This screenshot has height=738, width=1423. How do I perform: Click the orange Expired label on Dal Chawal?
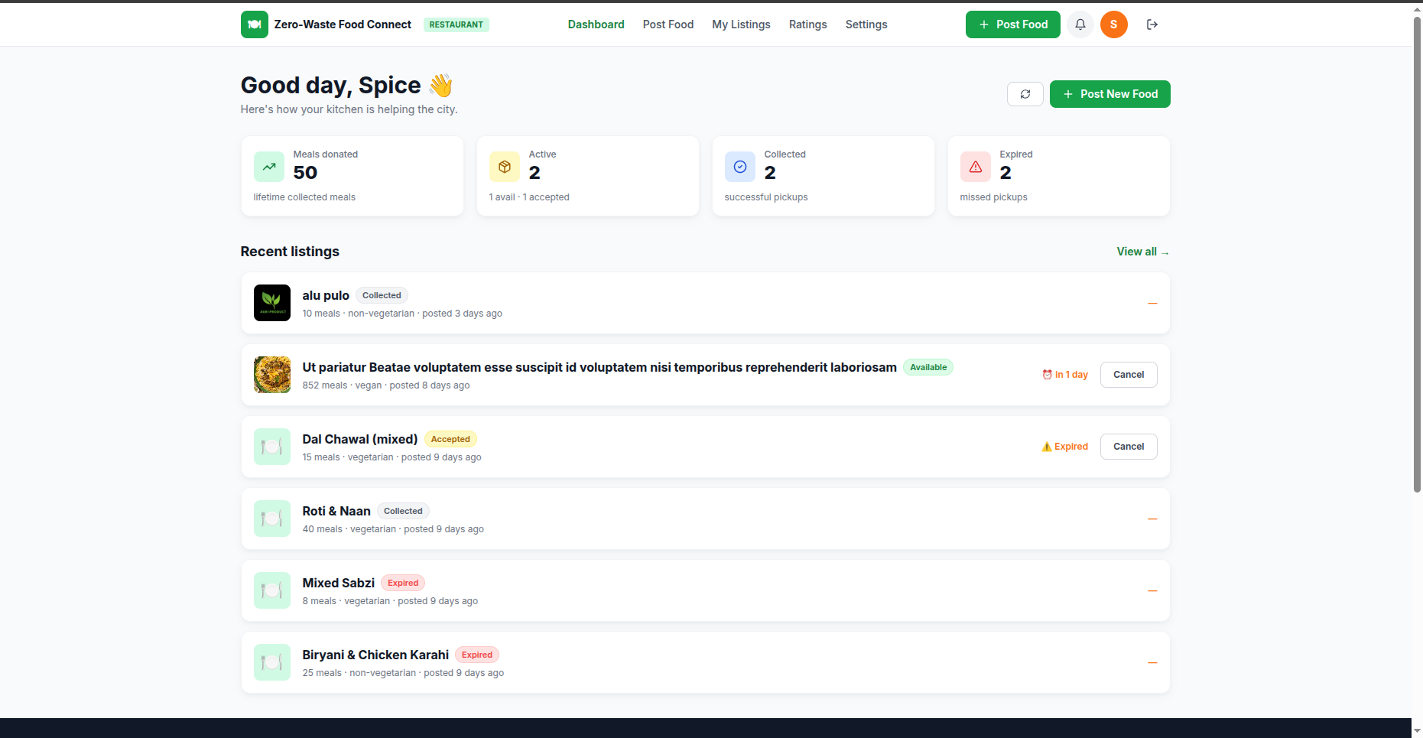(1065, 447)
